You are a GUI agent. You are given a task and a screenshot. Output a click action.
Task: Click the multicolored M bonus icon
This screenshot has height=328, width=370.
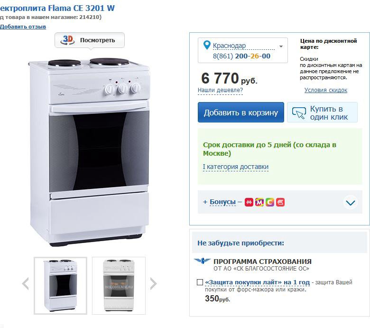click(x=259, y=202)
